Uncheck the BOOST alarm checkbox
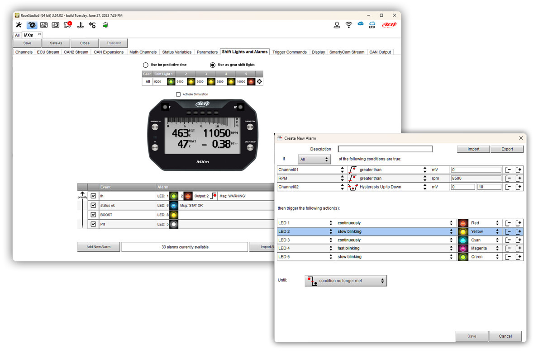The height and width of the screenshot is (353, 543). [x=93, y=215]
